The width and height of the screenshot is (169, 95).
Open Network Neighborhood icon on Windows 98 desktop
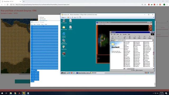(64, 41)
